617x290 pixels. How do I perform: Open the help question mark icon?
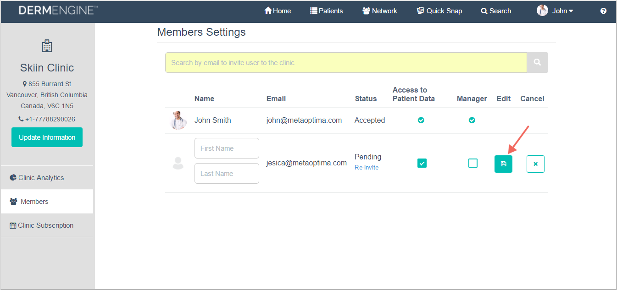pyautogui.click(x=603, y=11)
